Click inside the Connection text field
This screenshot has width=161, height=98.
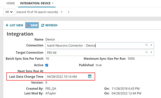(x=95, y=45)
